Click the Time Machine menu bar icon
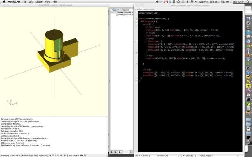 tap(183, 2)
